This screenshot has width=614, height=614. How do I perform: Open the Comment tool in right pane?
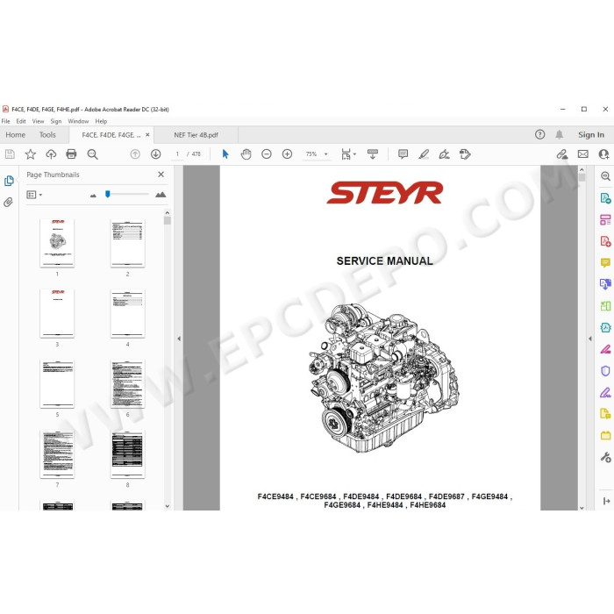tap(605, 262)
